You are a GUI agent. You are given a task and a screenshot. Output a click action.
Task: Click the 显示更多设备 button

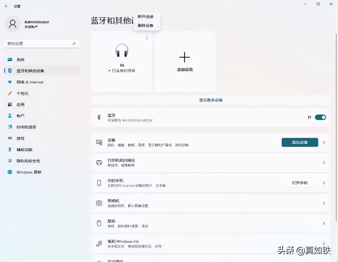211,100
